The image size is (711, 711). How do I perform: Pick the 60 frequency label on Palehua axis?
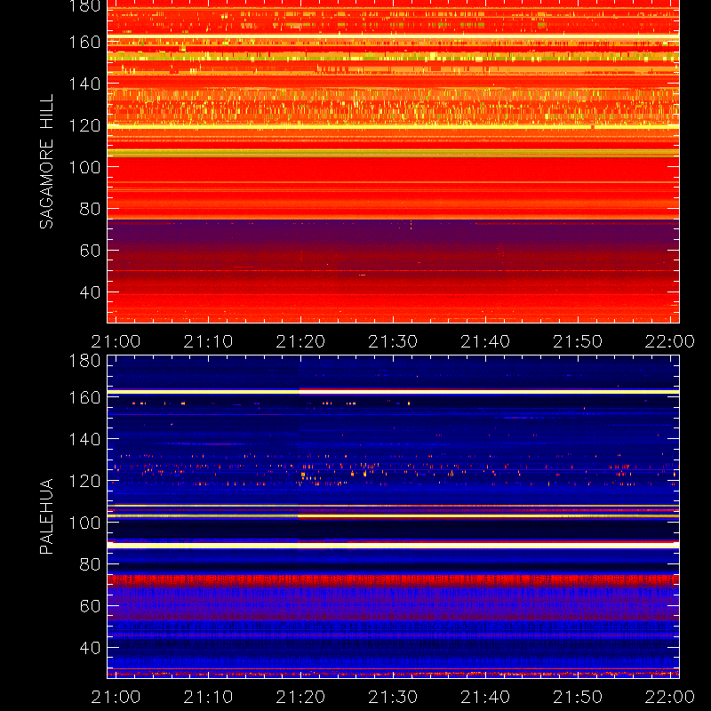coord(91,606)
